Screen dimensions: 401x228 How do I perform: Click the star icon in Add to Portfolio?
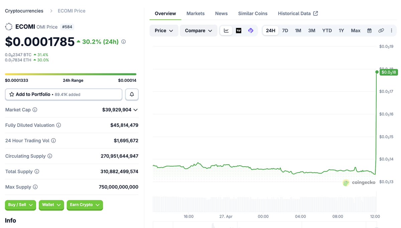(12, 94)
